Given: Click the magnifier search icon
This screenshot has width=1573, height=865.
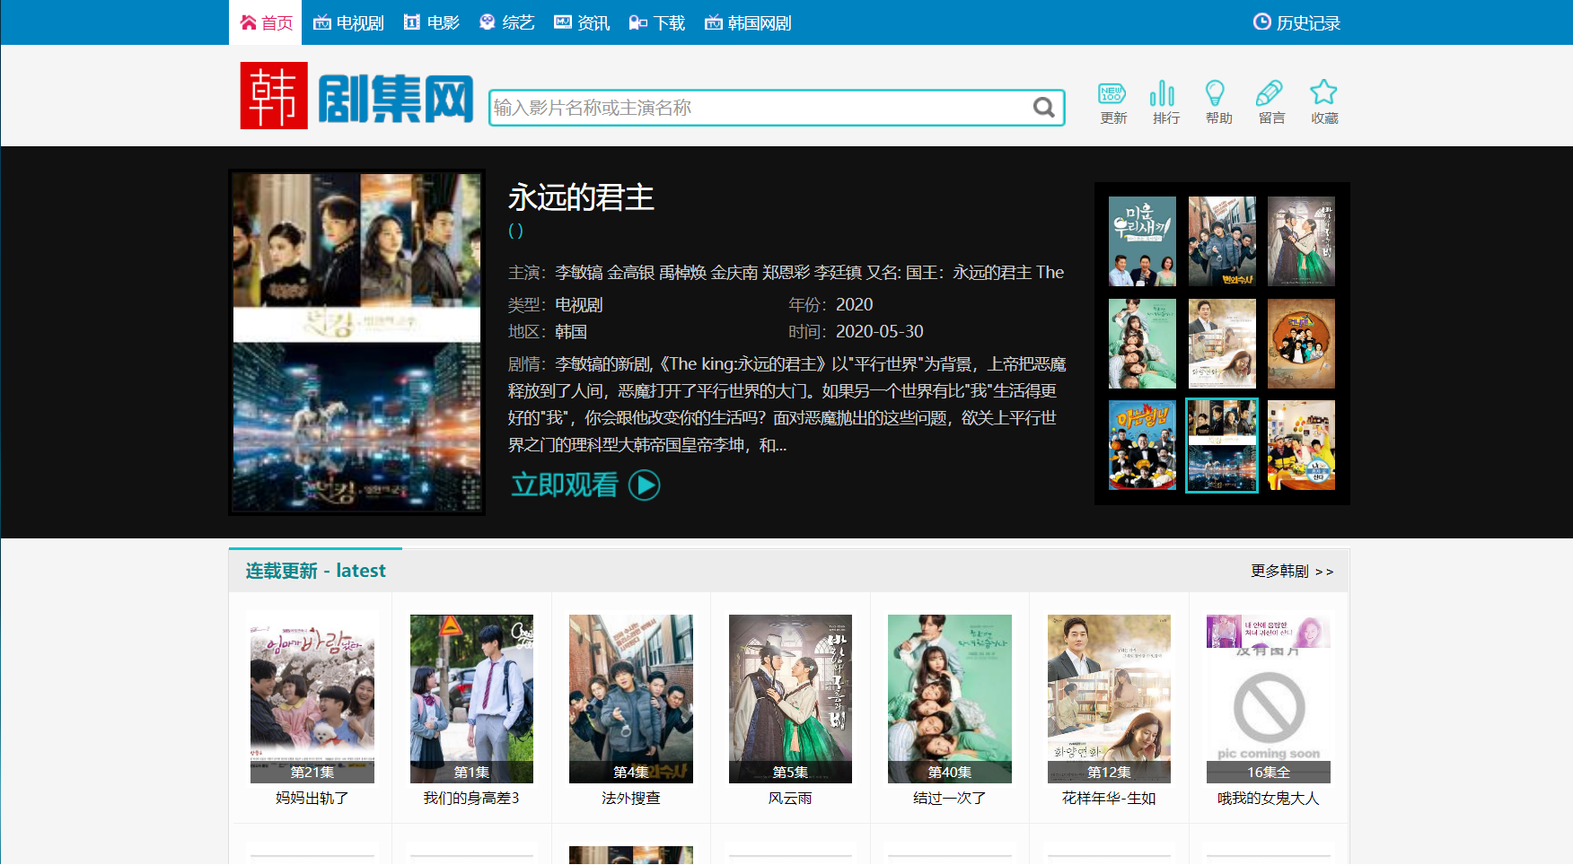Looking at the screenshot, I should point(1043,108).
